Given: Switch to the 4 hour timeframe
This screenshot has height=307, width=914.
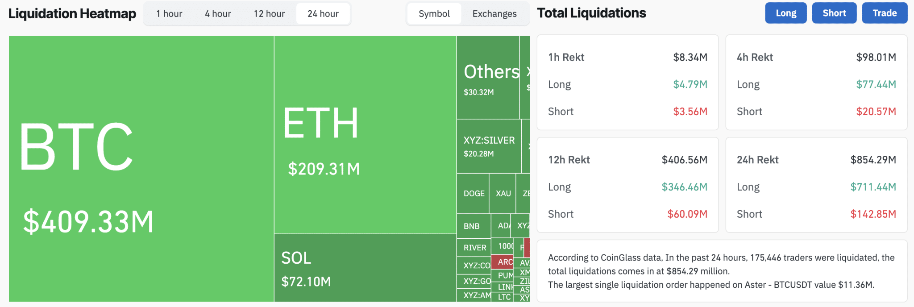Looking at the screenshot, I should 218,14.
